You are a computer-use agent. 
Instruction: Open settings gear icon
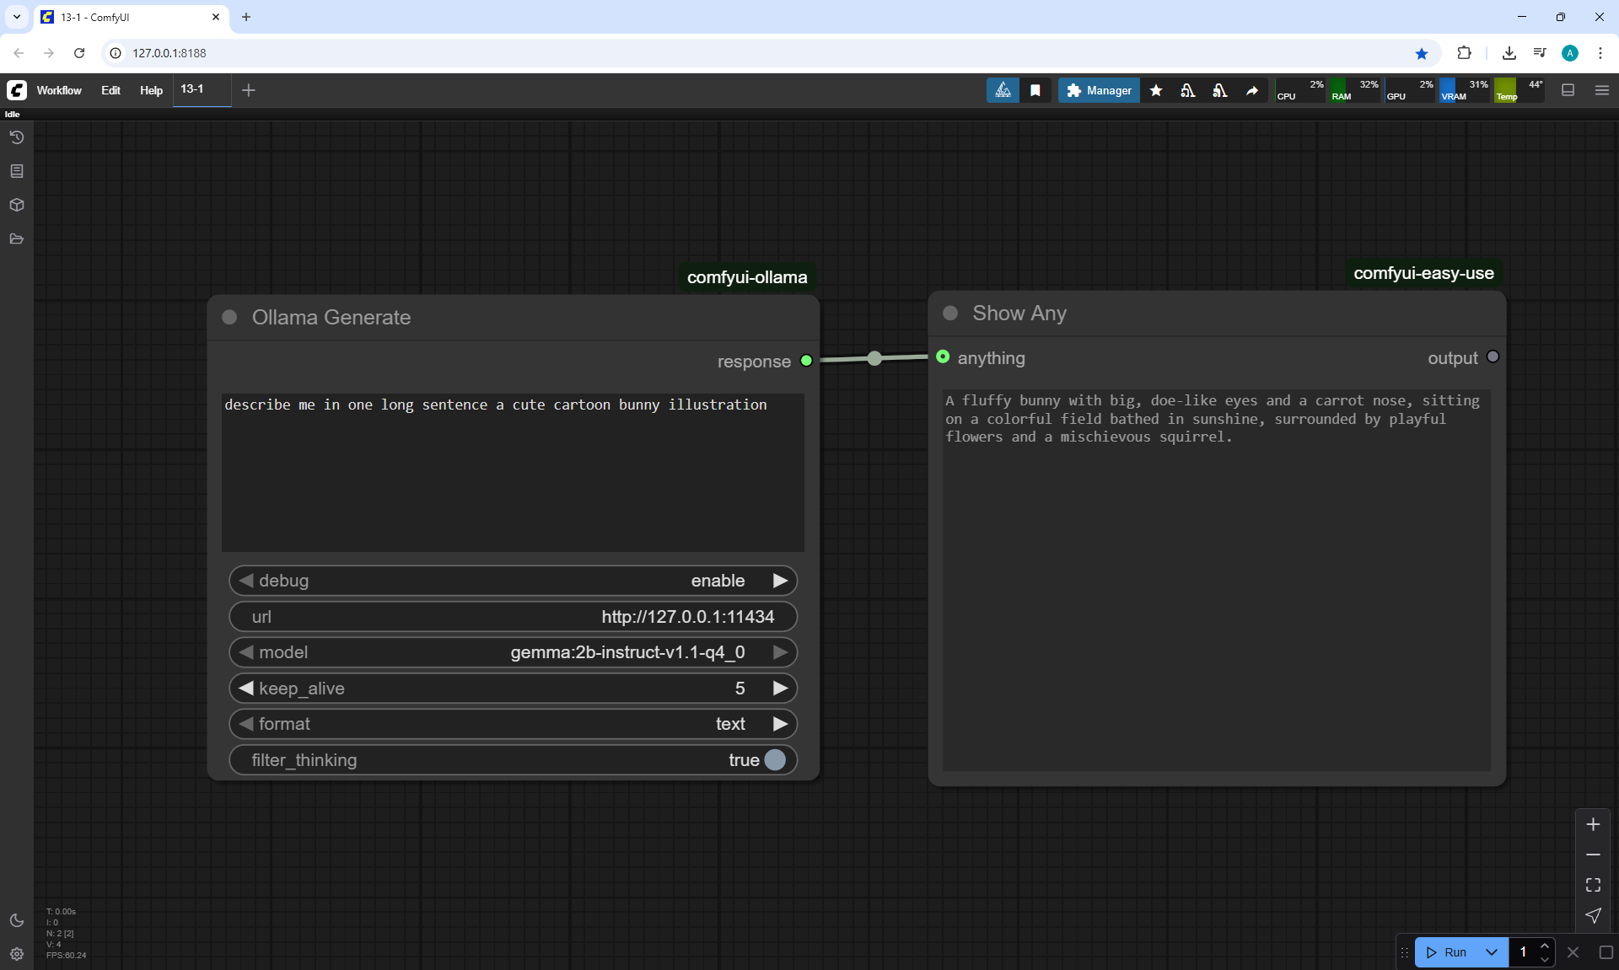[x=17, y=954]
